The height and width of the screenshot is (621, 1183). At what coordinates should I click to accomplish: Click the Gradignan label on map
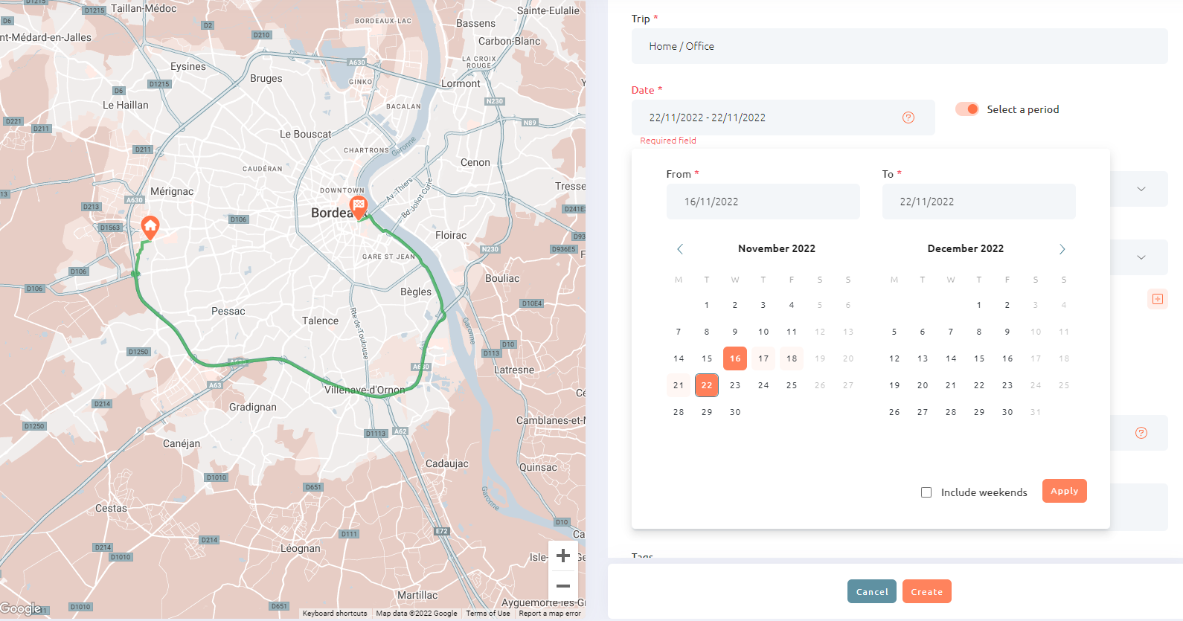click(x=253, y=407)
